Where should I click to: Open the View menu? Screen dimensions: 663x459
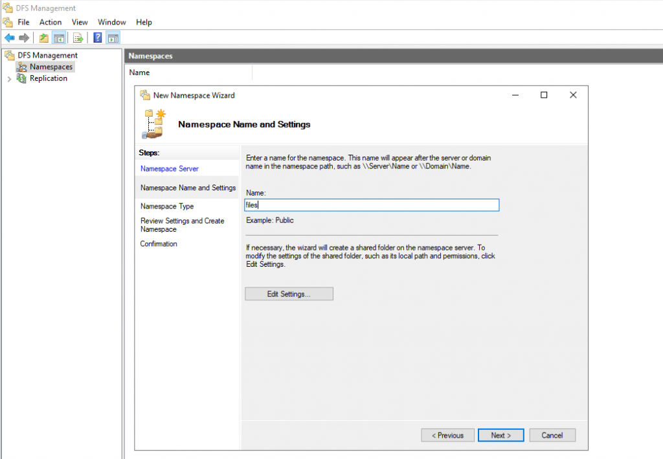[x=80, y=22]
